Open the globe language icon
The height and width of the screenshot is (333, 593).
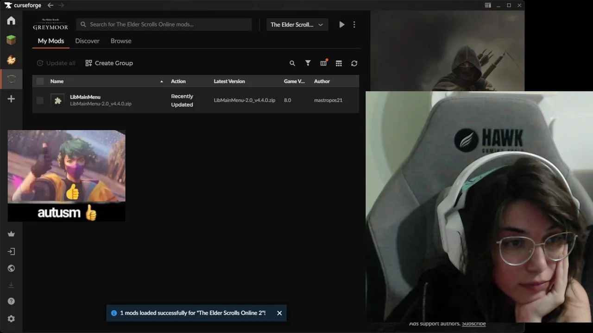coord(11,268)
